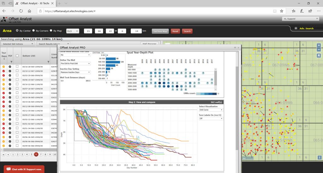Select the By Center radio option
Viewport: 323px width, 173px height.
[17, 31]
